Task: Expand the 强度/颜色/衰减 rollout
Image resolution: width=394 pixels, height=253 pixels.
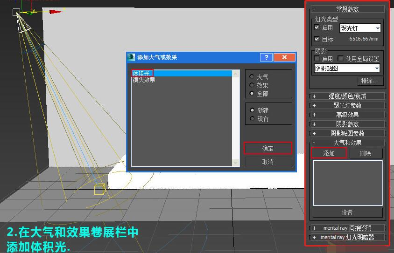Action: tap(347, 96)
